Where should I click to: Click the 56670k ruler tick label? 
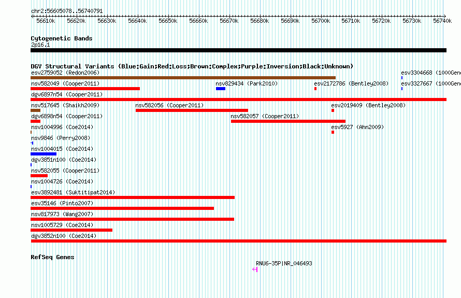[x=229, y=21]
